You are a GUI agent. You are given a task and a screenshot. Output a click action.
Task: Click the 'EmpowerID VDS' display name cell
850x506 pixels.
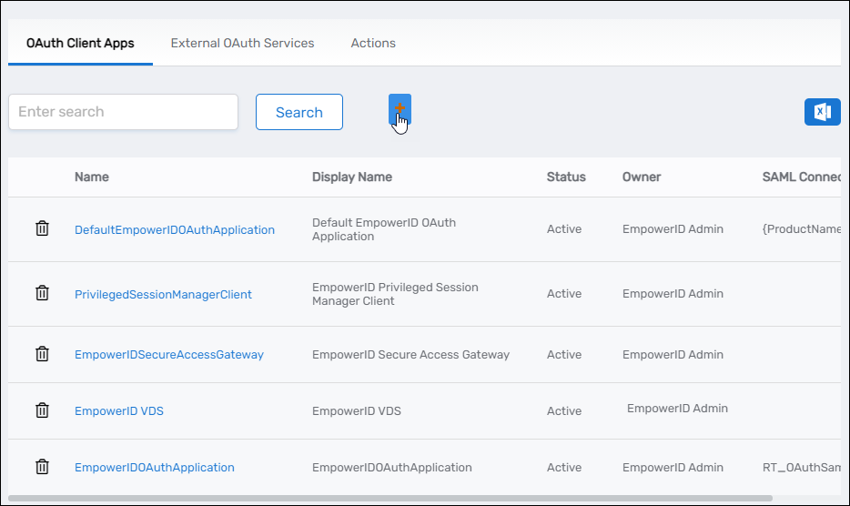pyautogui.click(x=356, y=411)
